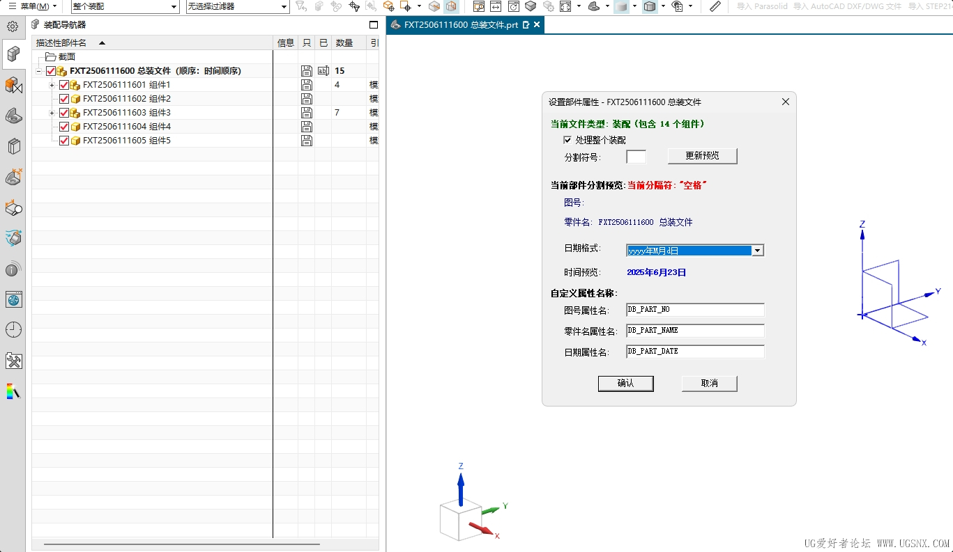Click the pop-out icon on the file tab
This screenshot has height=552, width=953.
(x=526, y=25)
